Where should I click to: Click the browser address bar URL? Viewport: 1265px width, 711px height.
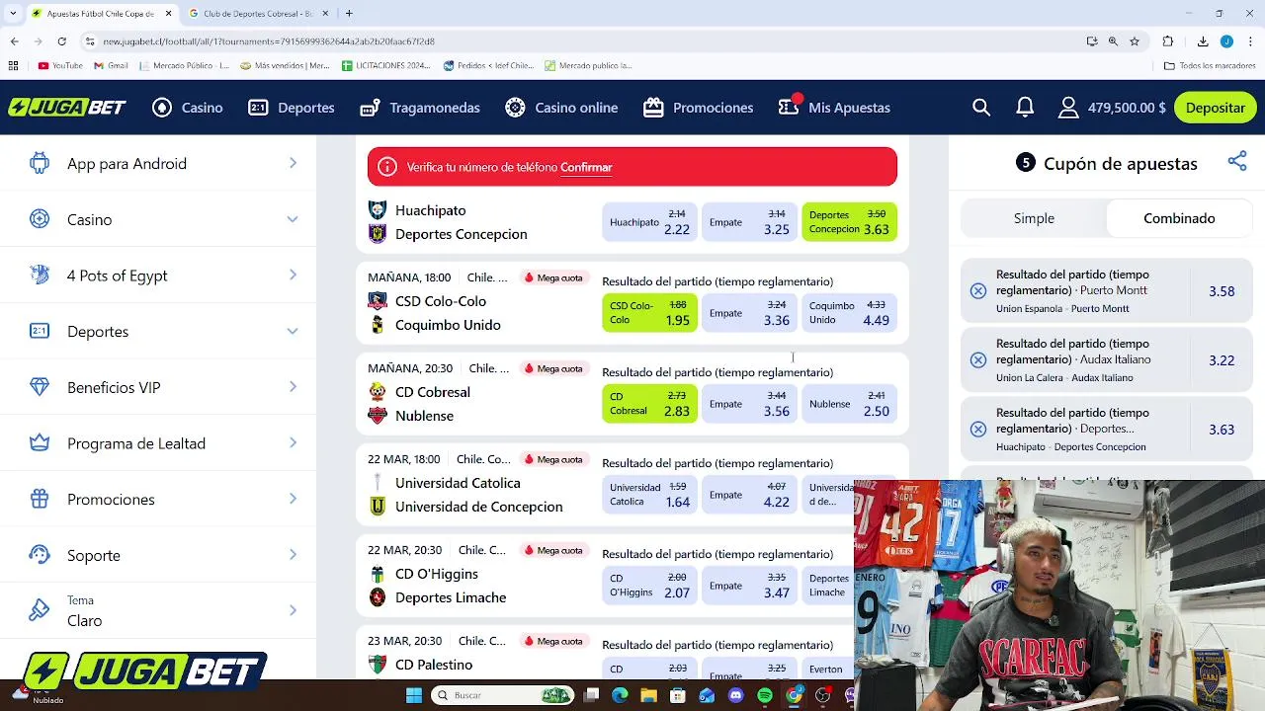coord(269,41)
